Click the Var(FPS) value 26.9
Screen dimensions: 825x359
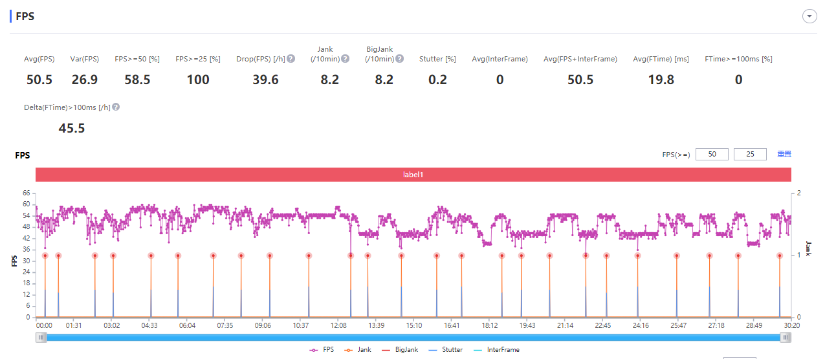pos(85,80)
